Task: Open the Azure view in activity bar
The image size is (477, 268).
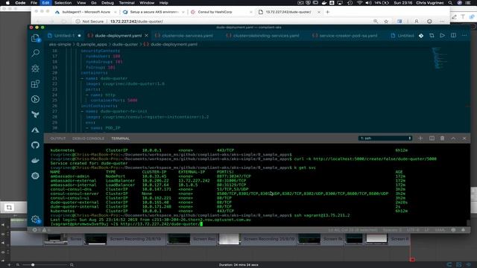Action: (x=35, y=130)
